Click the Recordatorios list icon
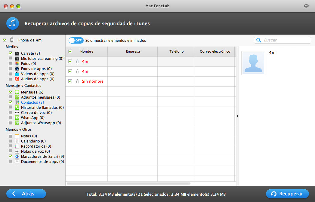 pos(17,146)
